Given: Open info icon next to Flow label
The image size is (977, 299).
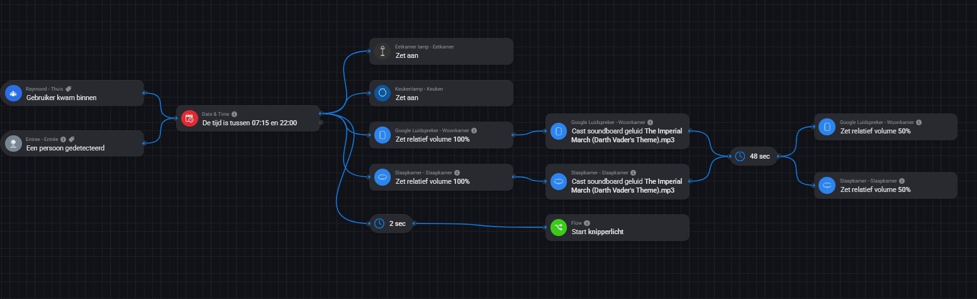Looking at the screenshot, I should coord(587,223).
